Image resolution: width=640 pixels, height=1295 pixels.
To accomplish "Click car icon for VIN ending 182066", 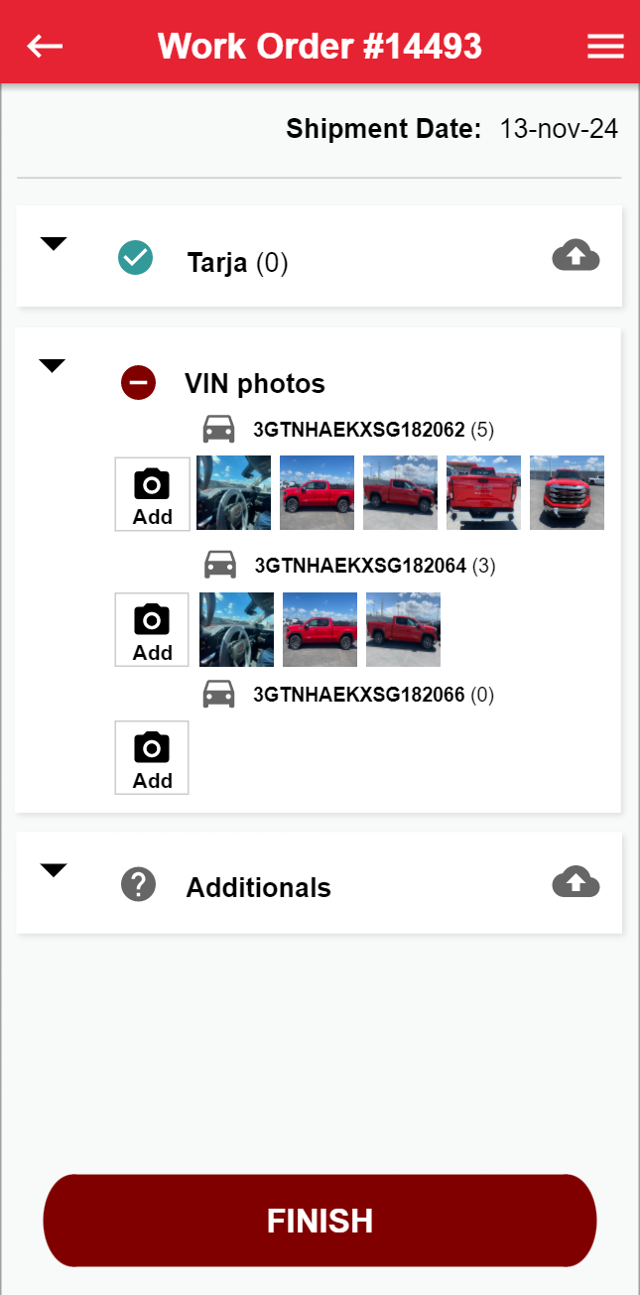I will tap(218, 694).
